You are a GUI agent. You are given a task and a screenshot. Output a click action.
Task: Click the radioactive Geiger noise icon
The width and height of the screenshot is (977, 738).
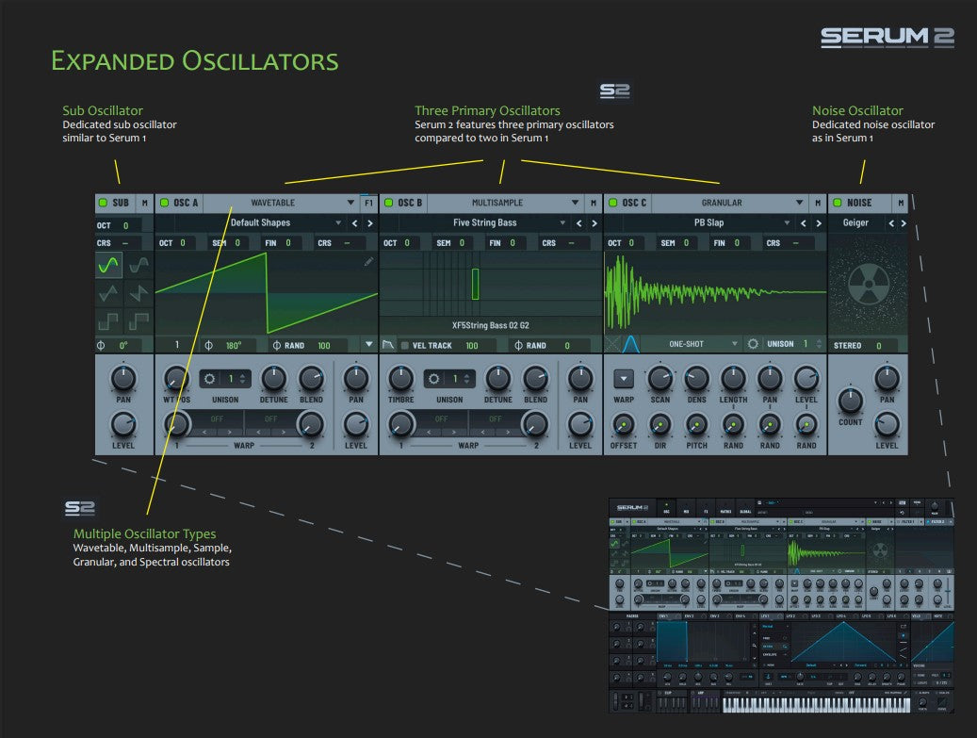(869, 285)
